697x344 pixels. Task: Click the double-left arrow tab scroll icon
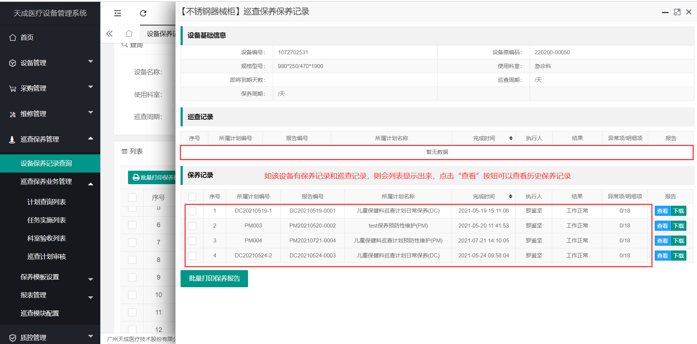[109, 34]
